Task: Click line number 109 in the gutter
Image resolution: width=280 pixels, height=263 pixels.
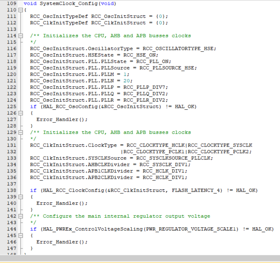Action: [x=12, y=4]
